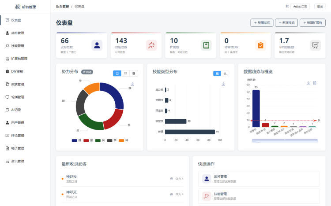
Task: Toggle 蜀 legend entry in donut chart
Action: click(88, 140)
